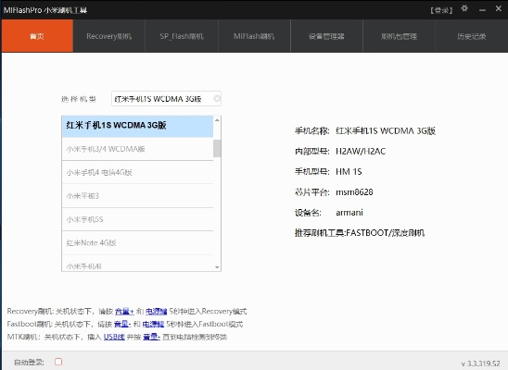The width and height of the screenshot is (508, 370).
Task: Open the Recovery刷机 tab
Action: point(108,36)
